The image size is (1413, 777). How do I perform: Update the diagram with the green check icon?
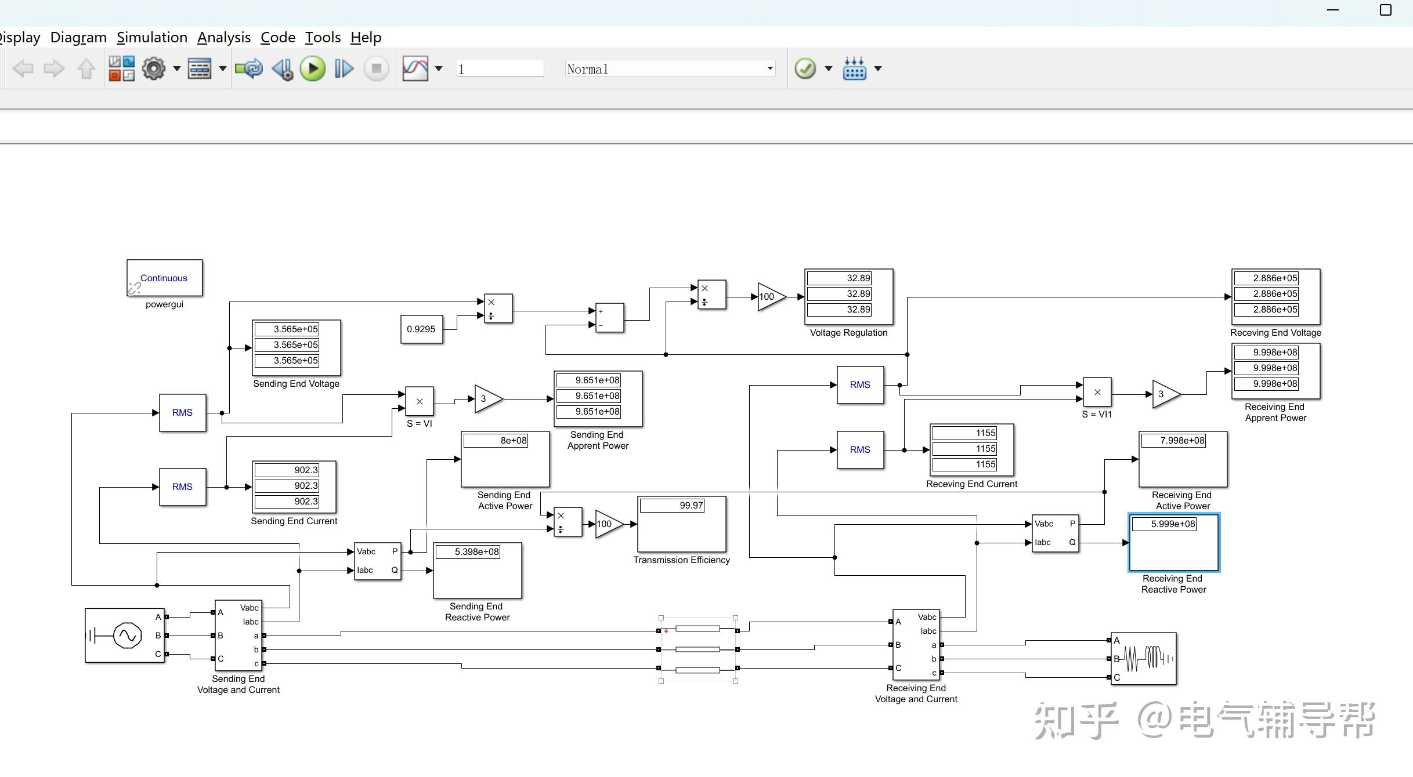coord(805,68)
